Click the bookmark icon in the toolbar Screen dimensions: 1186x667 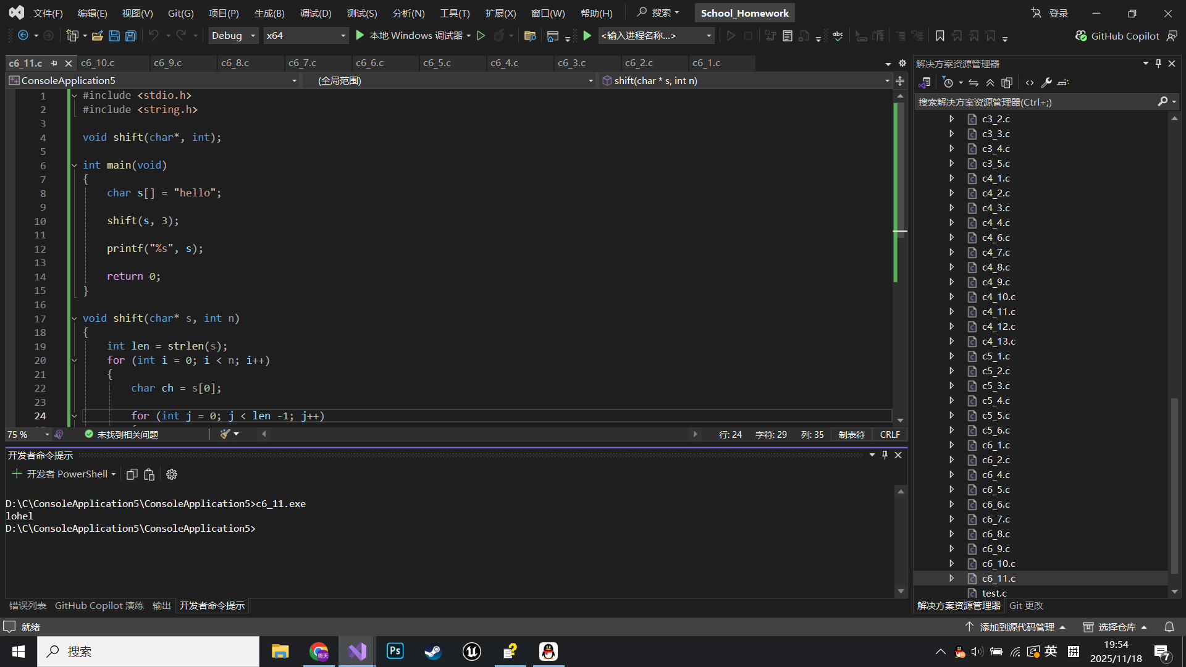tap(940, 36)
